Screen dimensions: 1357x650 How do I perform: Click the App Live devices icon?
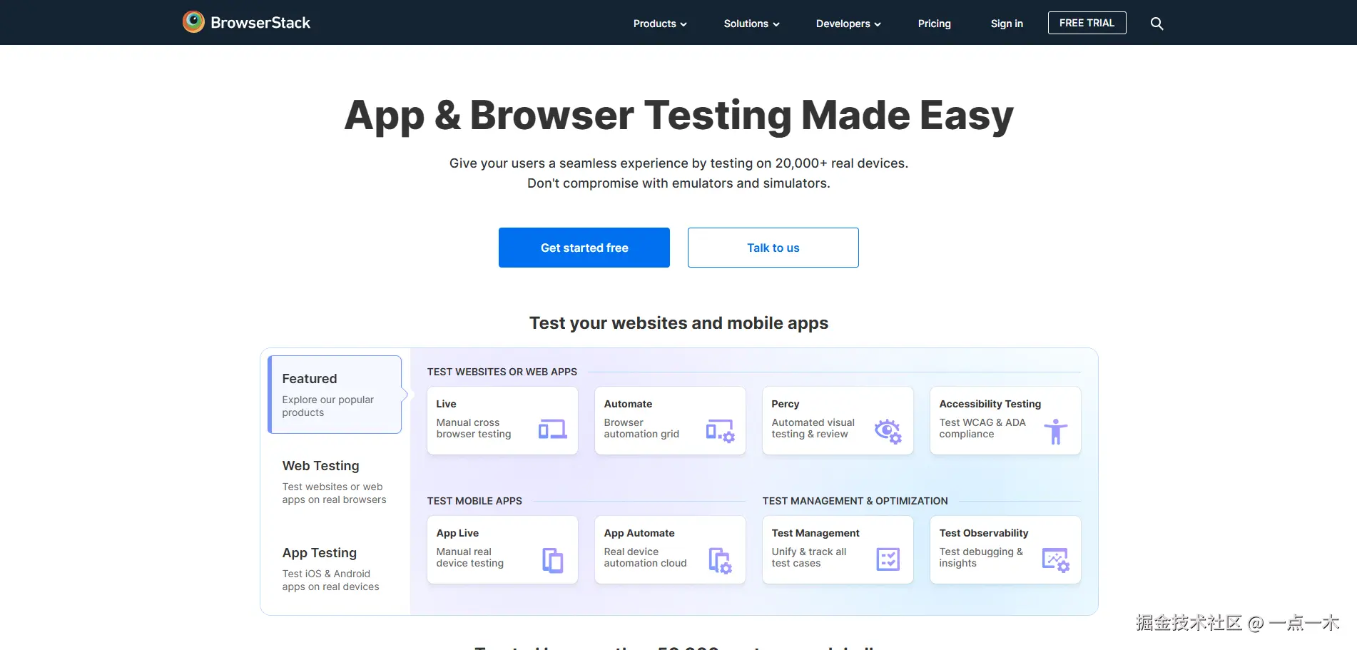pyautogui.click(x=553, y=560)
